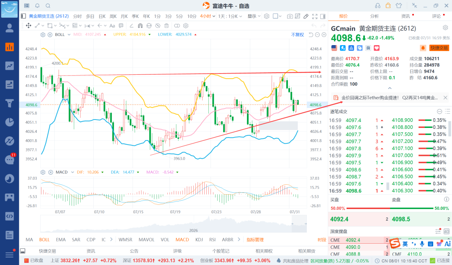The width and height of the screenshot is (452, 265).
Task: Toggle the hide drawings eye icon
Action: point(158,25)
